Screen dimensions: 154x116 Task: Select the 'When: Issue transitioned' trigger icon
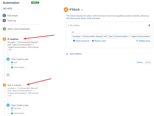tap(4, 29)
